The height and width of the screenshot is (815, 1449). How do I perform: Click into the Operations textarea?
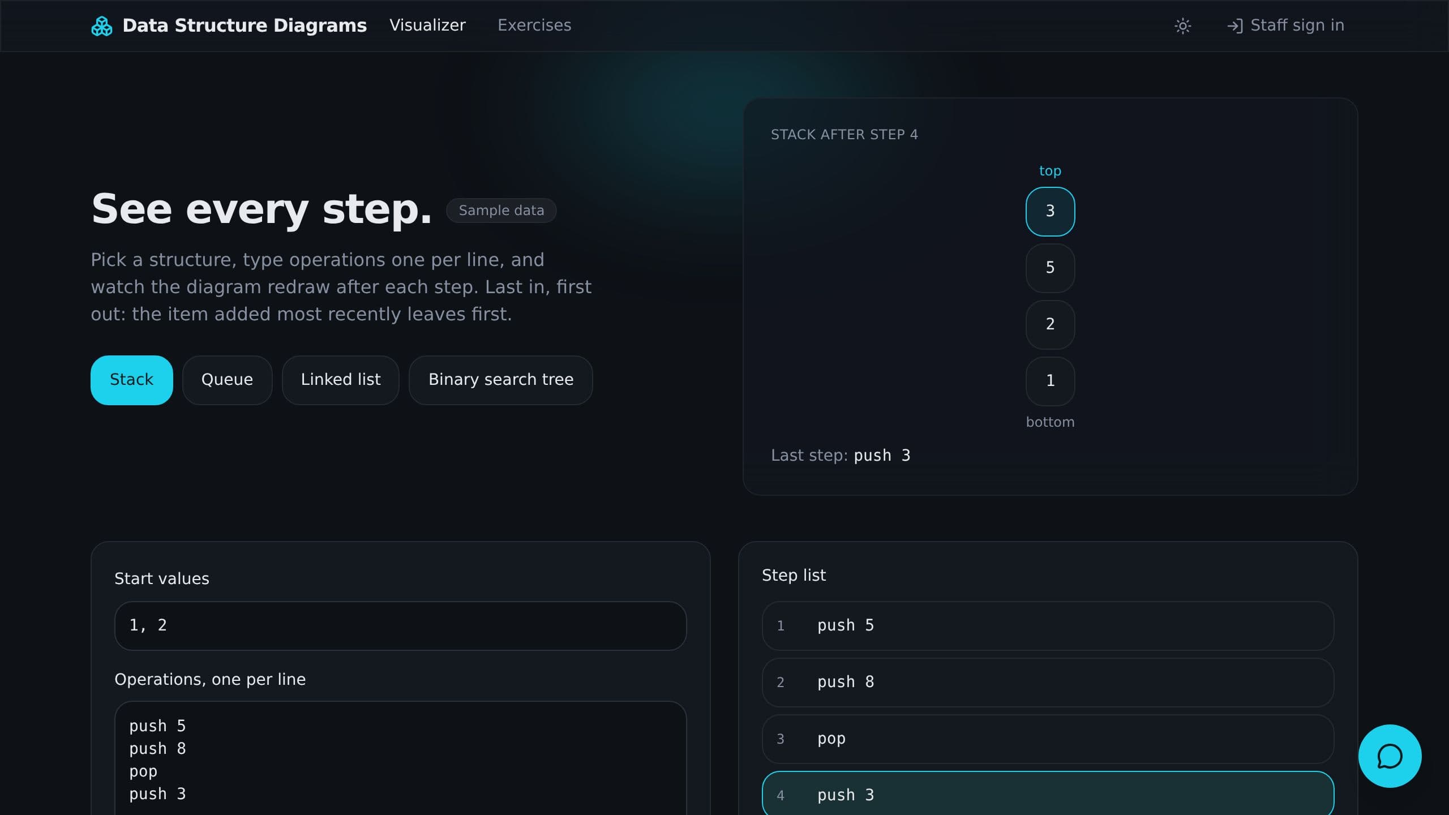click(x=400, y=758)
